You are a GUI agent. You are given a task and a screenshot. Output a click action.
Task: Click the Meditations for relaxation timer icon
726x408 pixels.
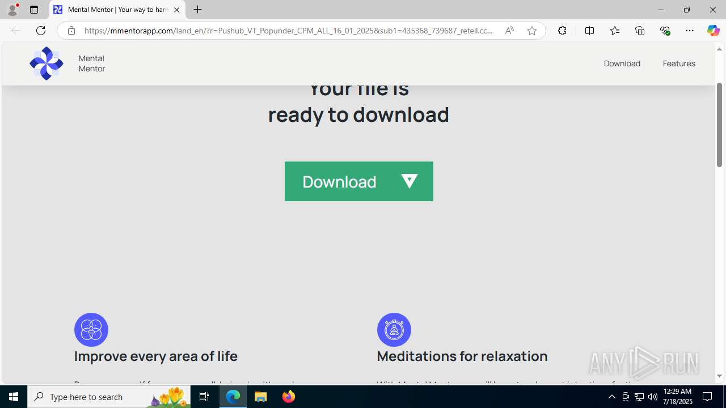[394, 330]
